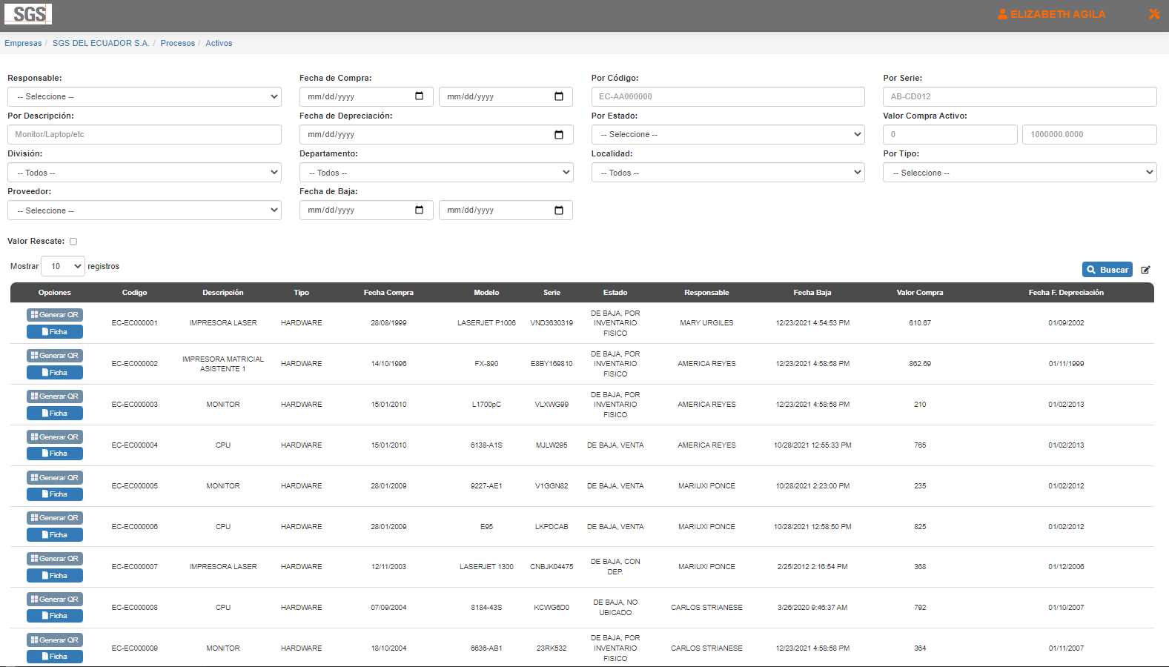The image size is (1169, 667).
Task: Go to Procesos breadcrumb
Action: 178,43
